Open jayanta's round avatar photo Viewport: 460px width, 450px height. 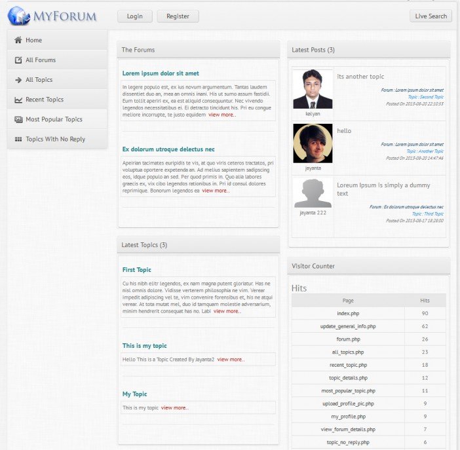pos(313,143)
